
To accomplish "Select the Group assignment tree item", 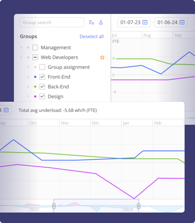I will pyautogui.click(x=69, y=67).
